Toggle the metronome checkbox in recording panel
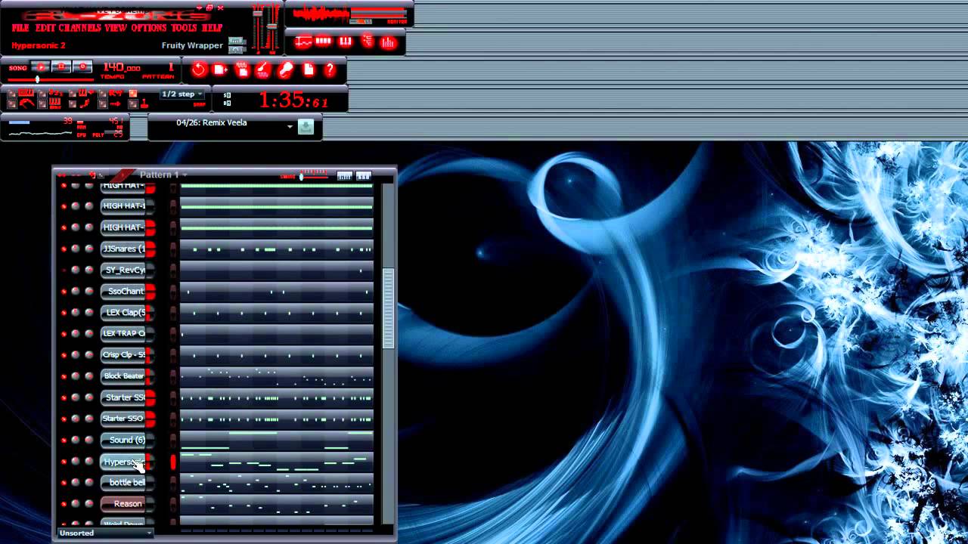The image size is (968, 544). pos(12,104)
